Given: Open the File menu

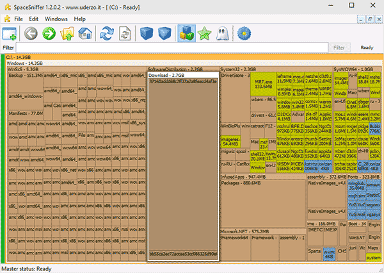Looking at the screenshot, I should point(18,19).
